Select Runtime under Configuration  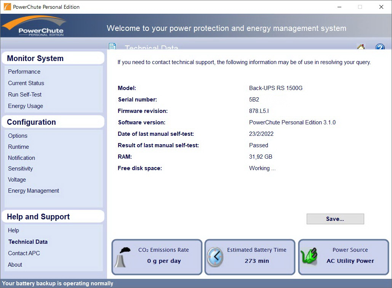tap(19, 147)
